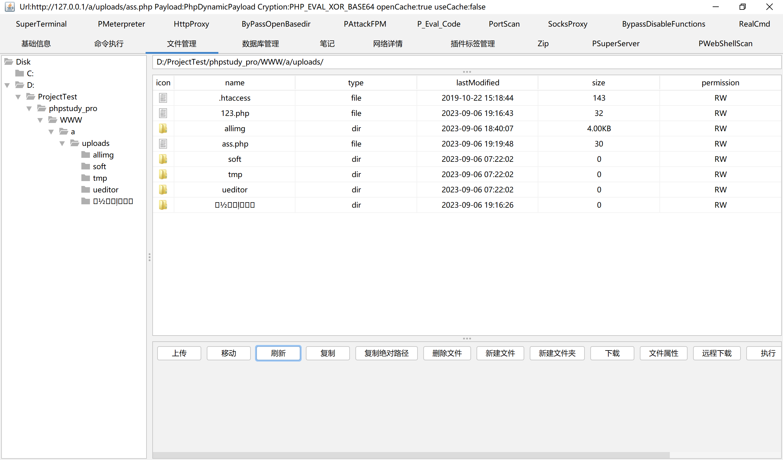The image size is (783, 460).
Task: Collapse the uploads tree node
Action: [62, 143]
